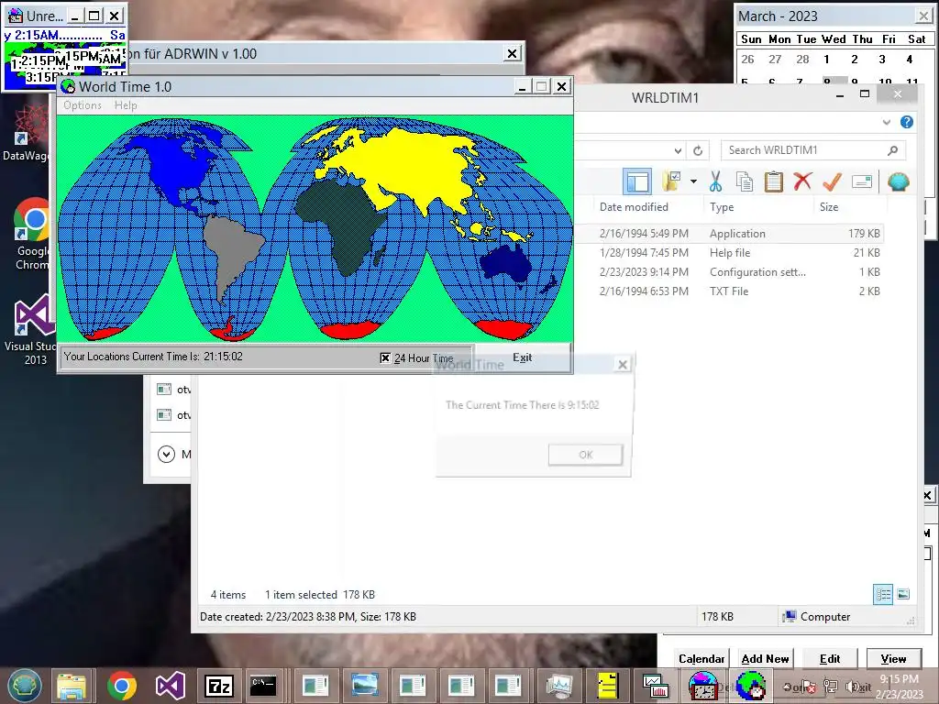Open the Help menu in World Time
The height and width of the screenshot is (704, 939).
tap(126, 105)
